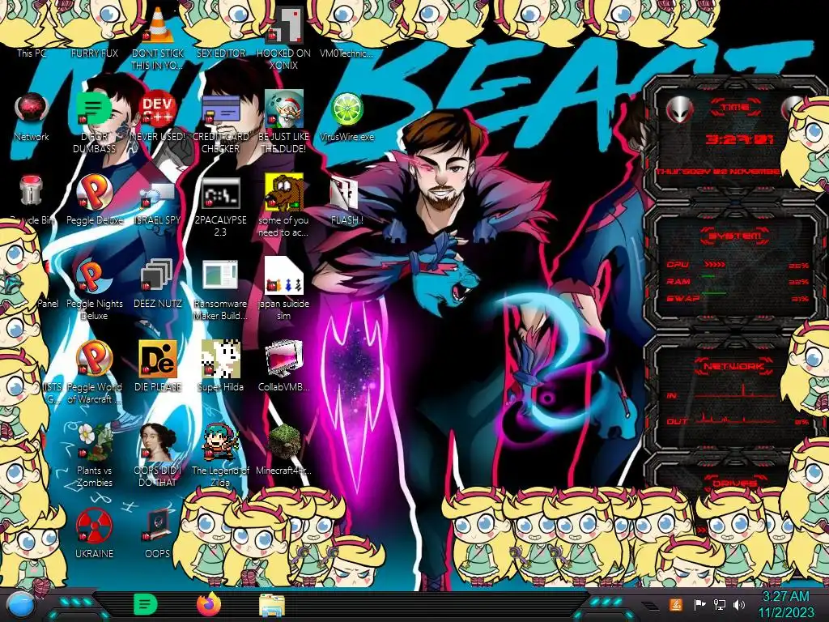
Task: Open the OOPS shortcut in the bottom icon row
Action: (x=158, y=525)
